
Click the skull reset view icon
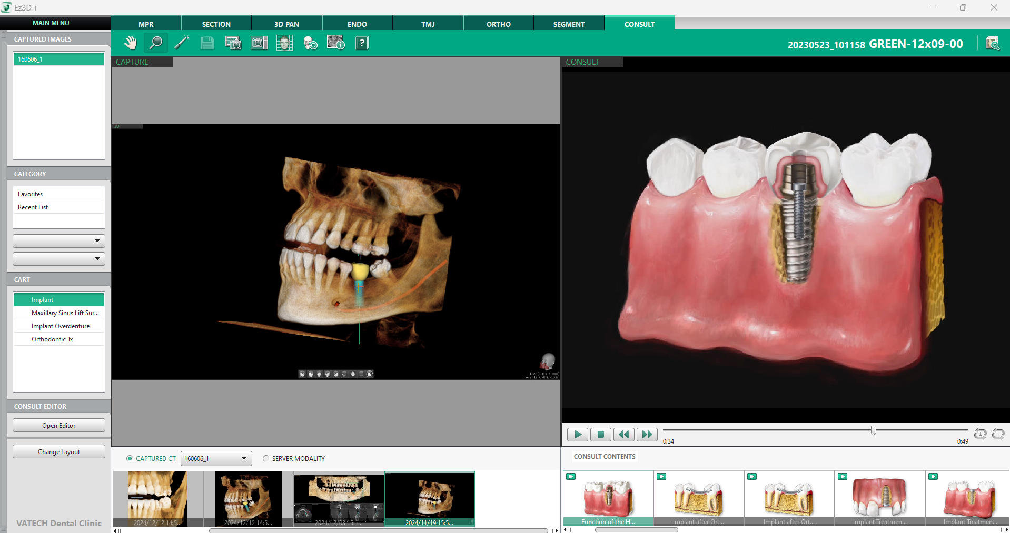(x=311, y=43)
